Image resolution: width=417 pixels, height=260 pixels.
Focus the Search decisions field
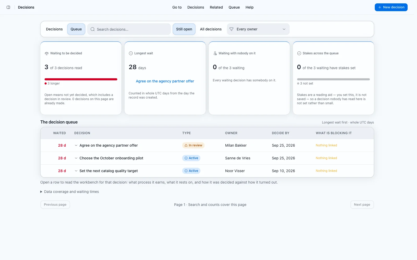tap(129, 29)
